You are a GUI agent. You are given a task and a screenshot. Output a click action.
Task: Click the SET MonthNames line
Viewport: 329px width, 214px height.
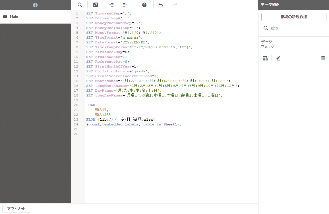pos(158,81)
